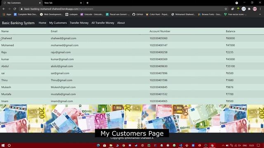View site info via the lock icon

(21, 9)
